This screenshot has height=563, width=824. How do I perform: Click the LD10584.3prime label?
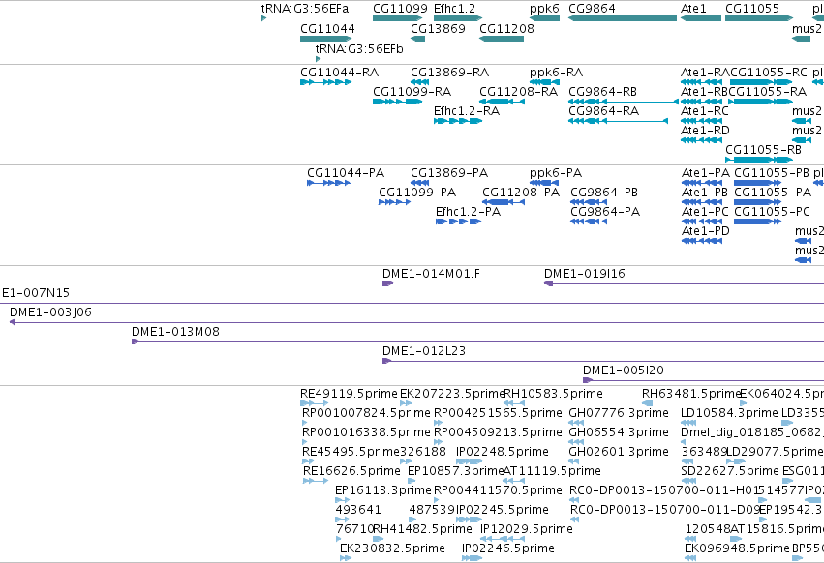pyautogui.click(x=729, y=413)
